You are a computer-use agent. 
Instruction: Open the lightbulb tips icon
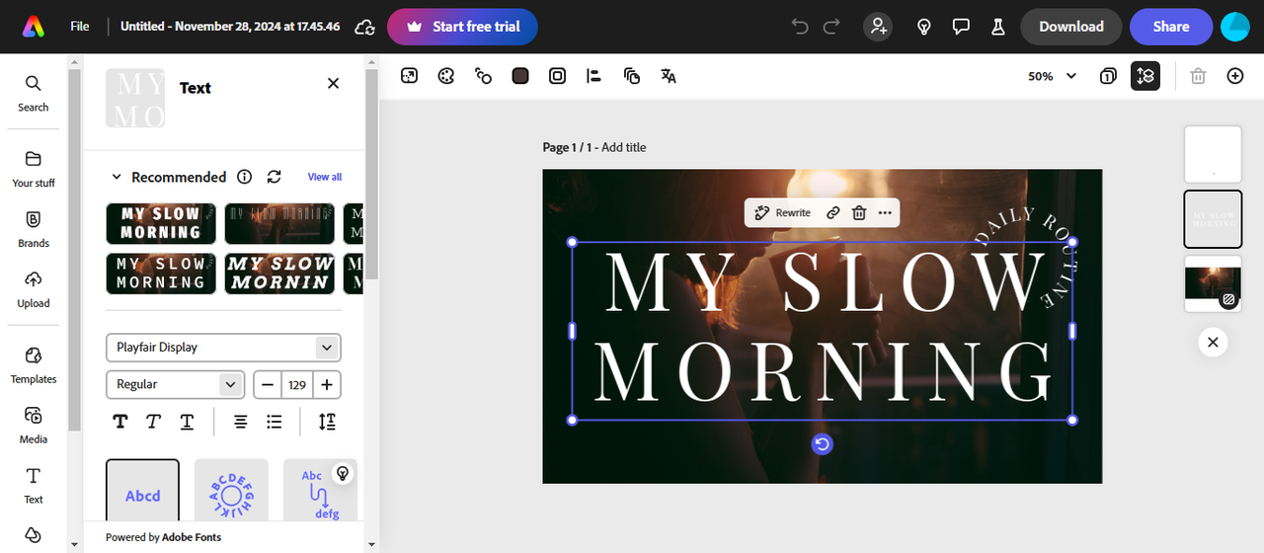pyautogui.click(x=924, y=27)
